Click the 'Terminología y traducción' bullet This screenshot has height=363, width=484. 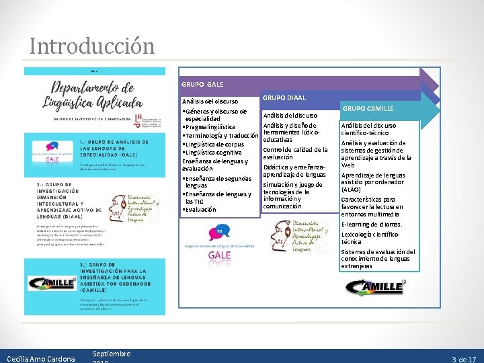(x=220, y=136)
